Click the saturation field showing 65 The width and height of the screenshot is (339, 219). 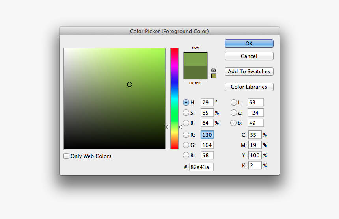207,113
